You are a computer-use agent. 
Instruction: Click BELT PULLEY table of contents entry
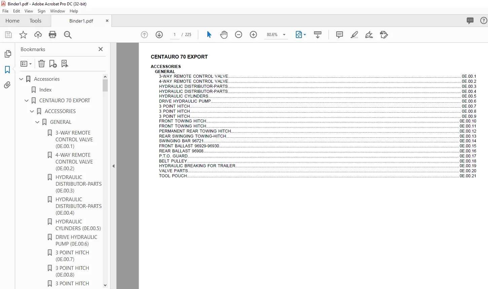(x=317, y=161)
